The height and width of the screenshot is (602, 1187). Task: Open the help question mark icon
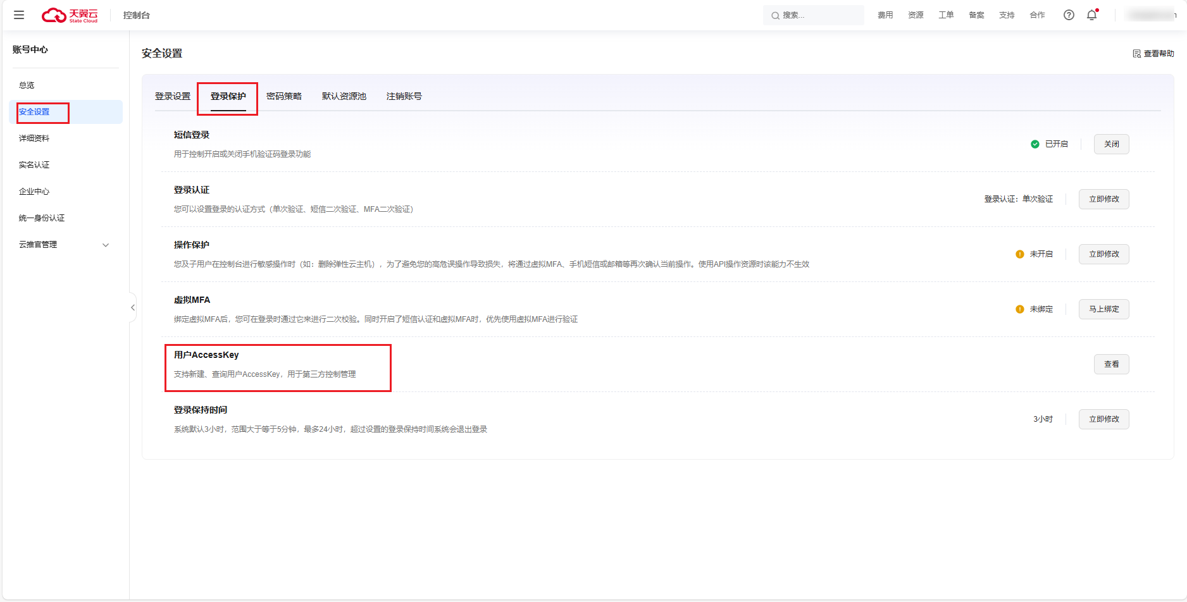[x=1069, y=15]
